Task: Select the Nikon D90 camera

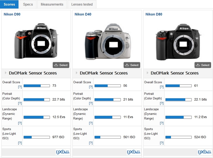Action: [x=61, y=65]
